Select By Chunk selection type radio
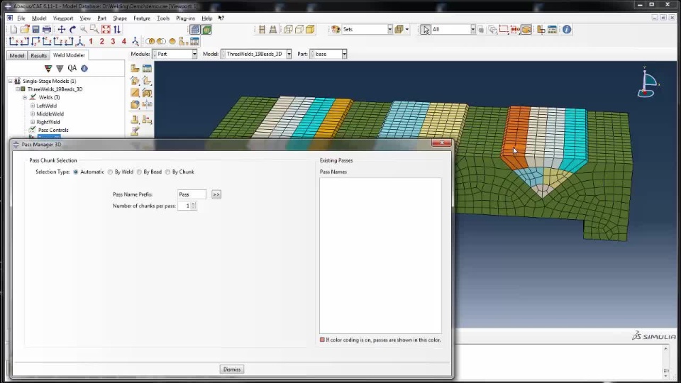Image resolution: width=681 pixels, height=383 pixels. tap(167, 172)
